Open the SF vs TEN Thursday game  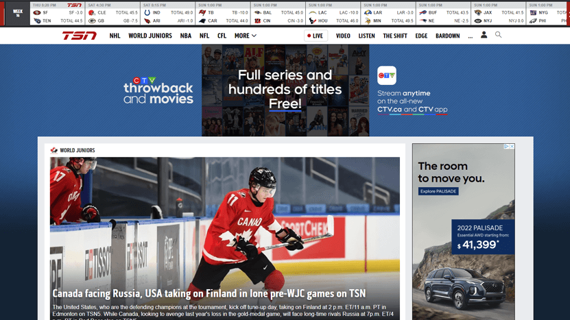tap(58, 14)
